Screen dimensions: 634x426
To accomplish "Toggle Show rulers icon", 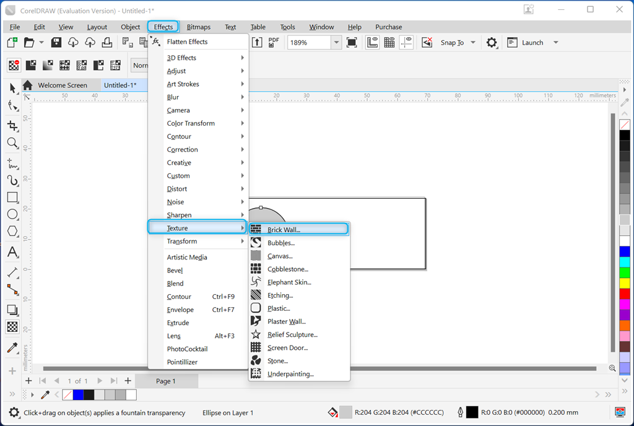I will (372, 43).
